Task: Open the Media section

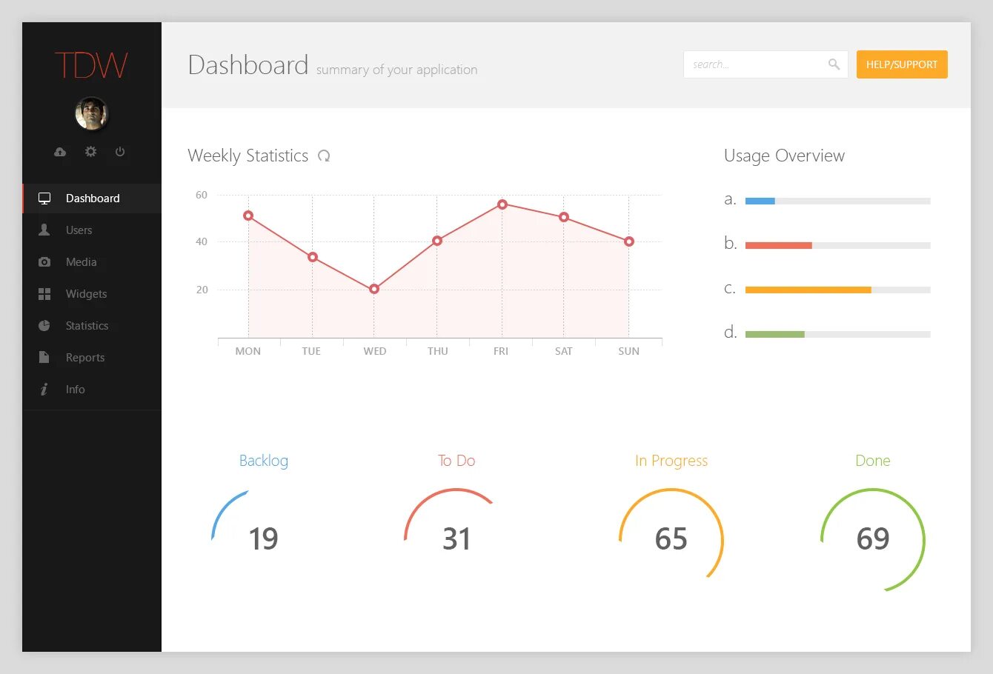Action: pyautogui.click(x=92, y=262)
